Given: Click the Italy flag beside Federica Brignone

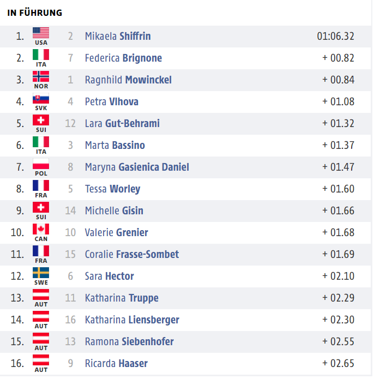Looking at the screenshot, I should pyautogui.click(x=41, y=55).
